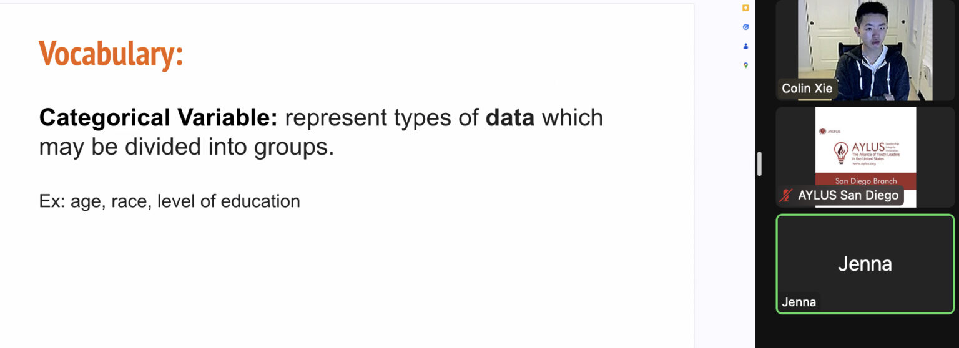The width and height of the screenshot is (959, 348).
Task: Select Jenna's highlighted participant tile
Action: pos(865,264)
